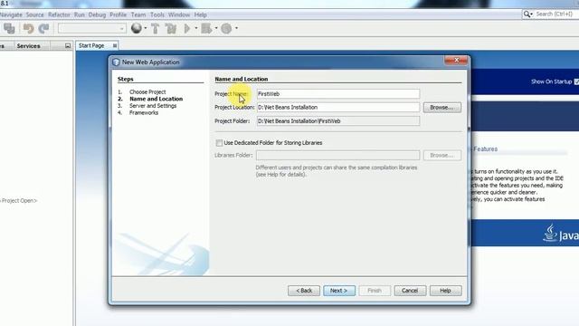Viewport: 579px width, 326px height.
Task: Click the 'Choose Project' step text
Action: (147, 91)
